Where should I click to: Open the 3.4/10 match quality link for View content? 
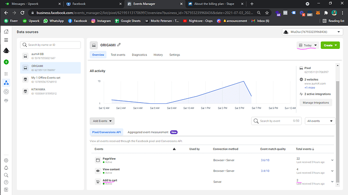[x=265, y=171]
